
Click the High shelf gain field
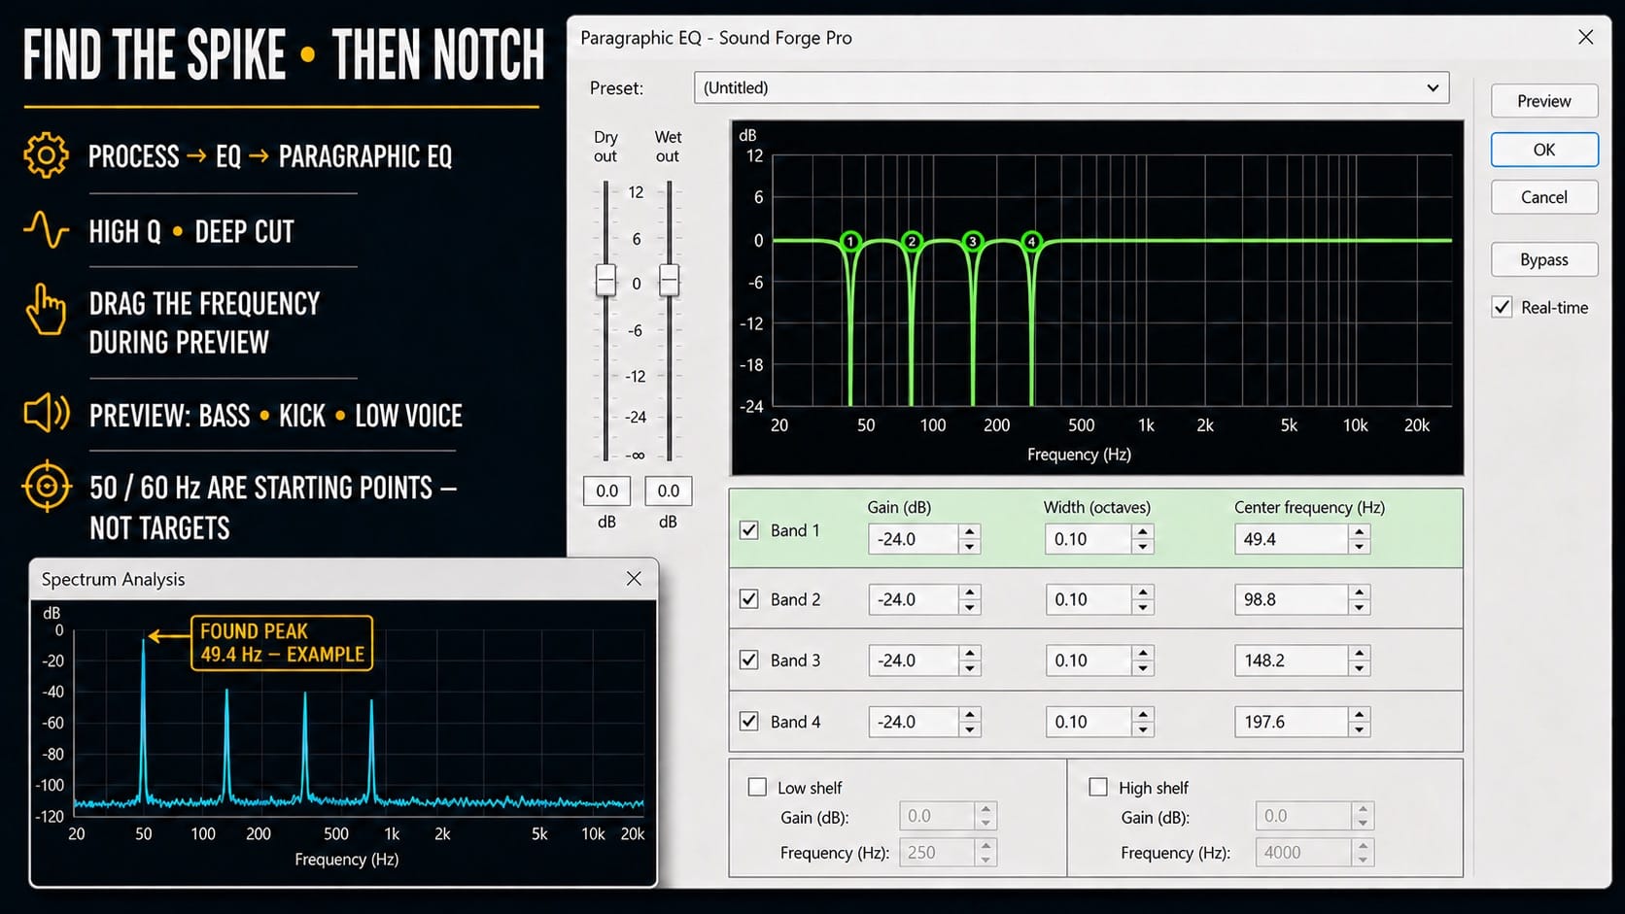pos(1303,816)
